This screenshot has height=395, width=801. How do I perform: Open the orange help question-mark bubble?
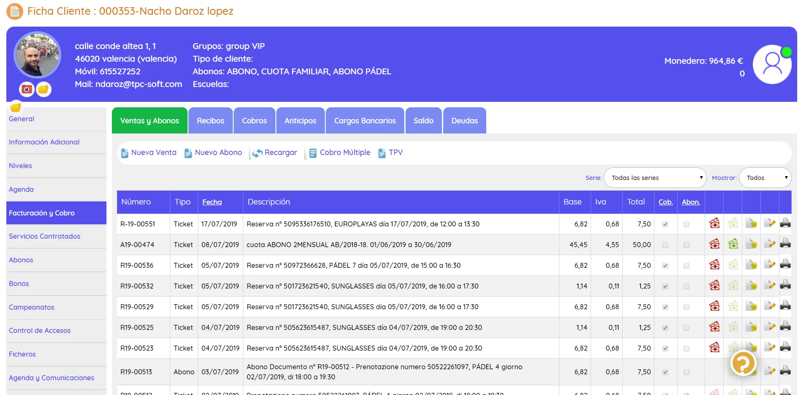coord(744,363)
